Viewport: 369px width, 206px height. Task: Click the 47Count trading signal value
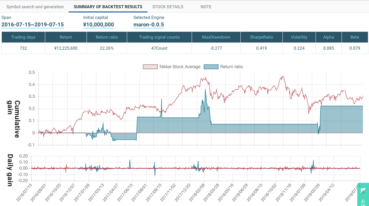coord(160,48)
